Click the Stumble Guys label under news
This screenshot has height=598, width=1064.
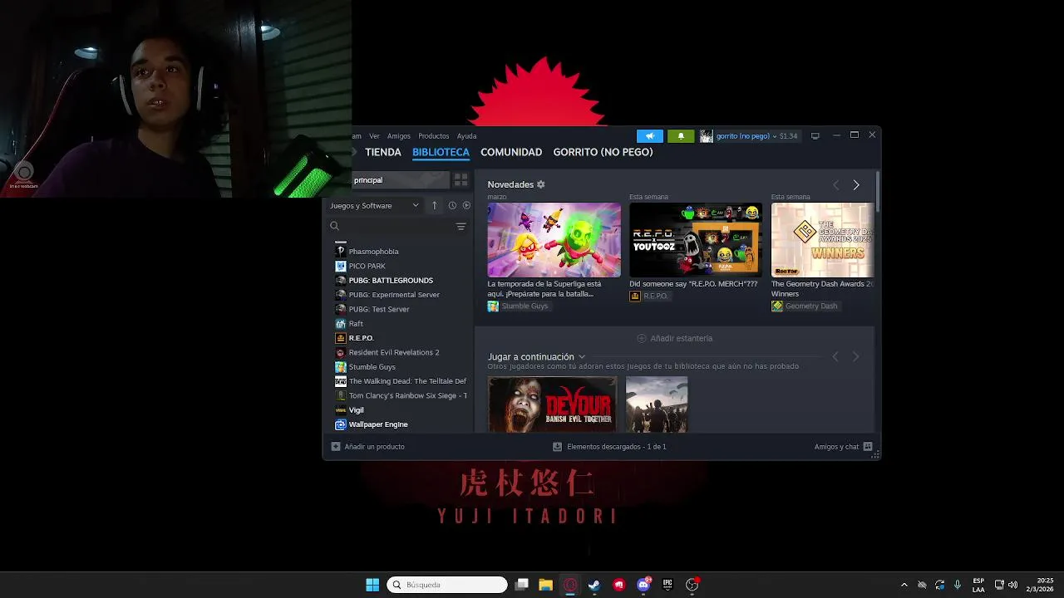tap(525, 306)
